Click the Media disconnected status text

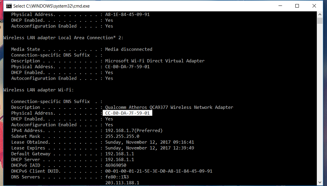pos(129,49)
